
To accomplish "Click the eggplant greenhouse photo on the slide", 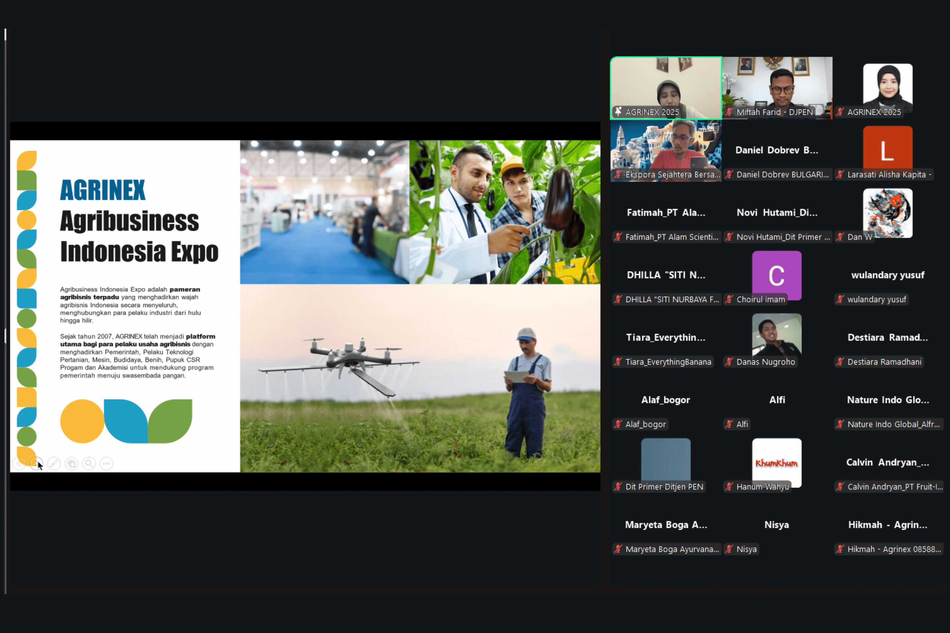I will pos(505,212).
